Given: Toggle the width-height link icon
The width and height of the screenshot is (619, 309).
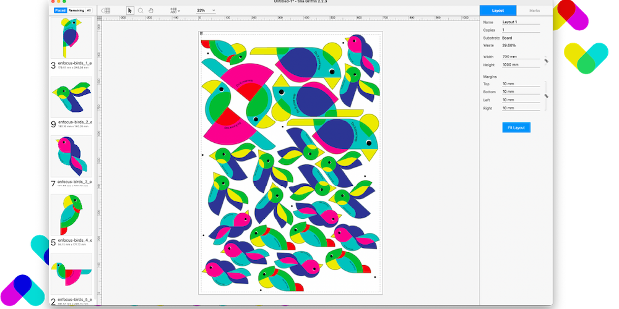Looking at the screenshot, I should coord(547,61).
